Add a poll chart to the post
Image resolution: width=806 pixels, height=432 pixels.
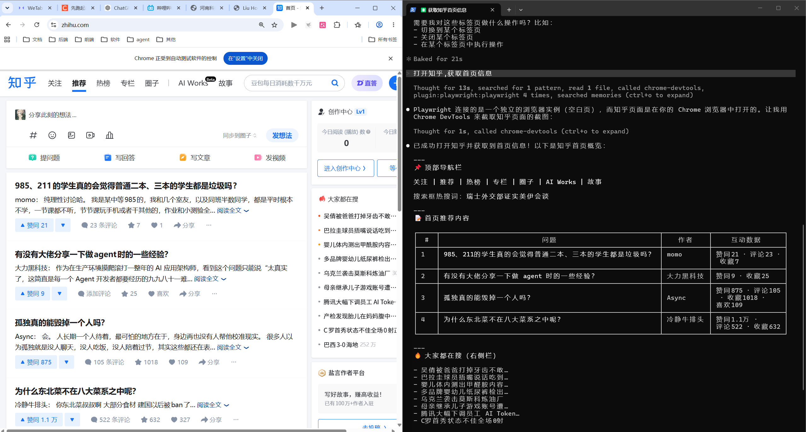110,135
